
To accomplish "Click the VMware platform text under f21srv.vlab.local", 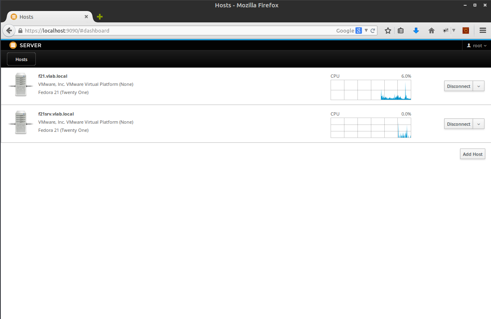I will pyautogui.click(x=86, y=122).
